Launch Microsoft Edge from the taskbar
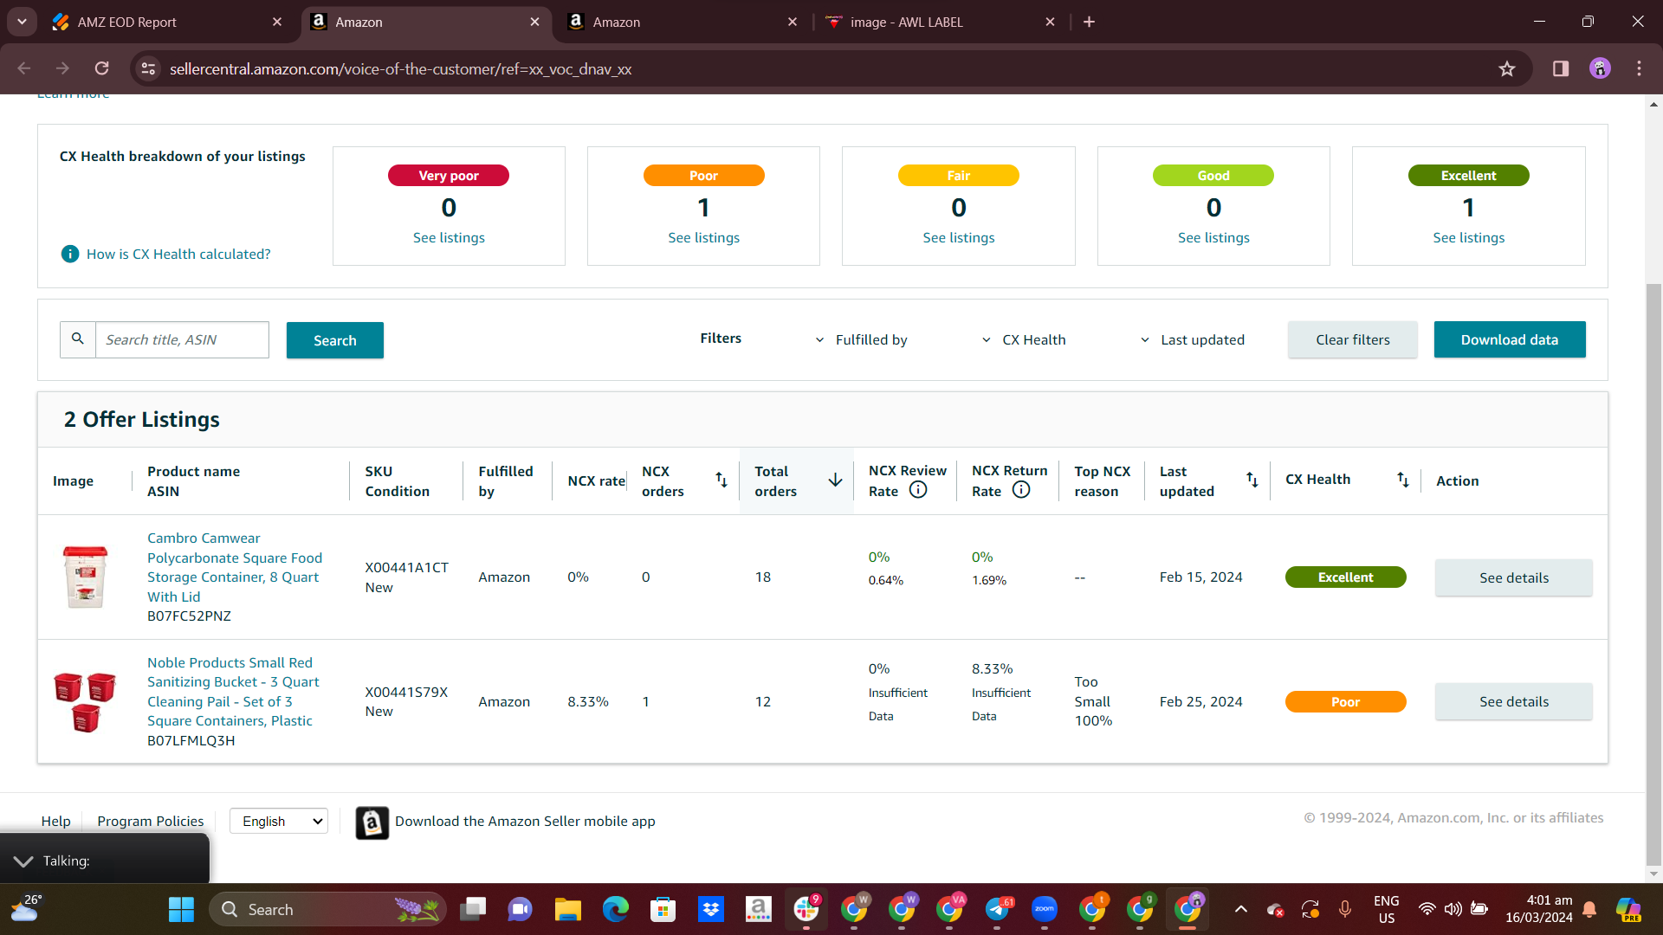This screenshot has height=935, width=1663. (615, 909)
